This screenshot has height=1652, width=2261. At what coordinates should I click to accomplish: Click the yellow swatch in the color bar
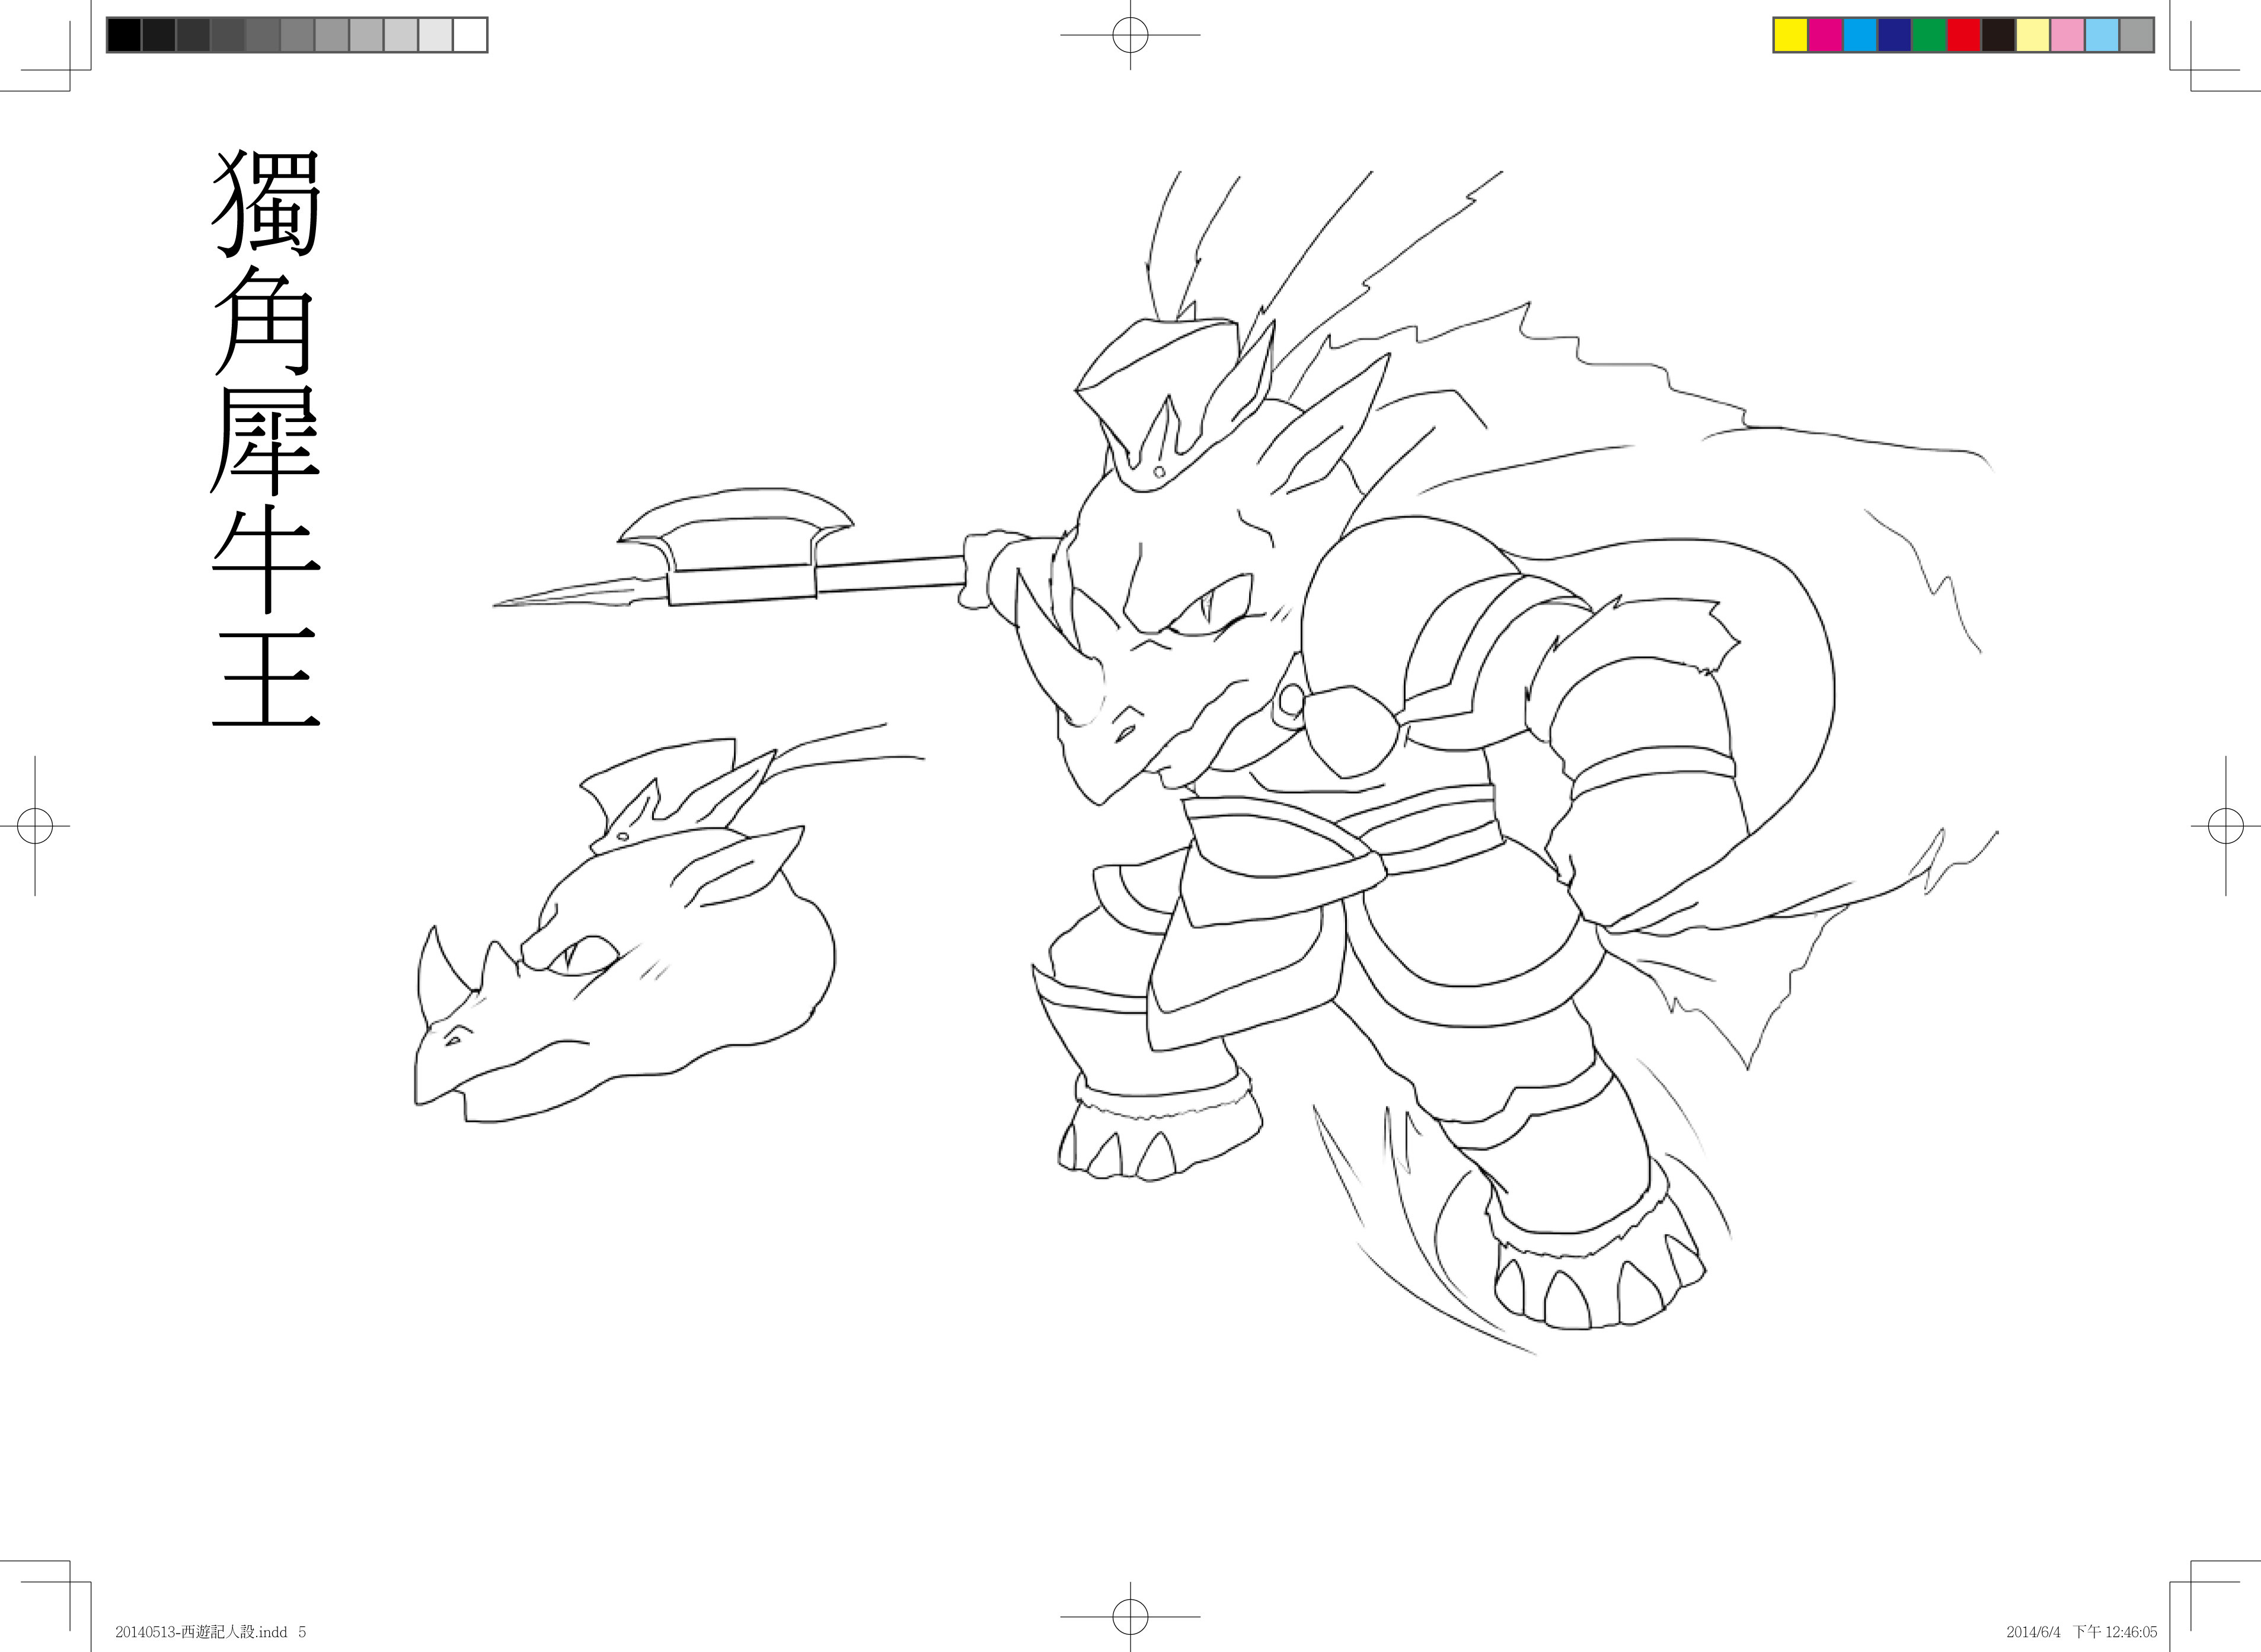click(1790, 35)
